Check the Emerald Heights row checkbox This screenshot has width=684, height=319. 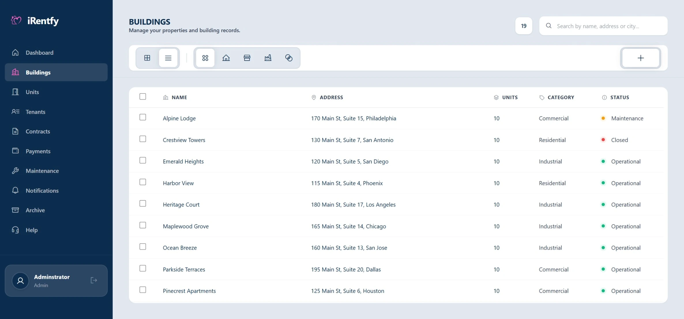143,160
